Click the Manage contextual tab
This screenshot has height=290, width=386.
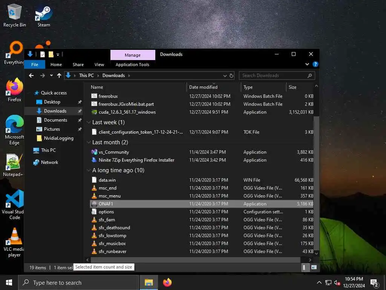coord(133,55)
